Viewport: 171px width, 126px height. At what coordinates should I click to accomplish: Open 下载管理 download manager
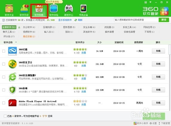click(164, 123)
